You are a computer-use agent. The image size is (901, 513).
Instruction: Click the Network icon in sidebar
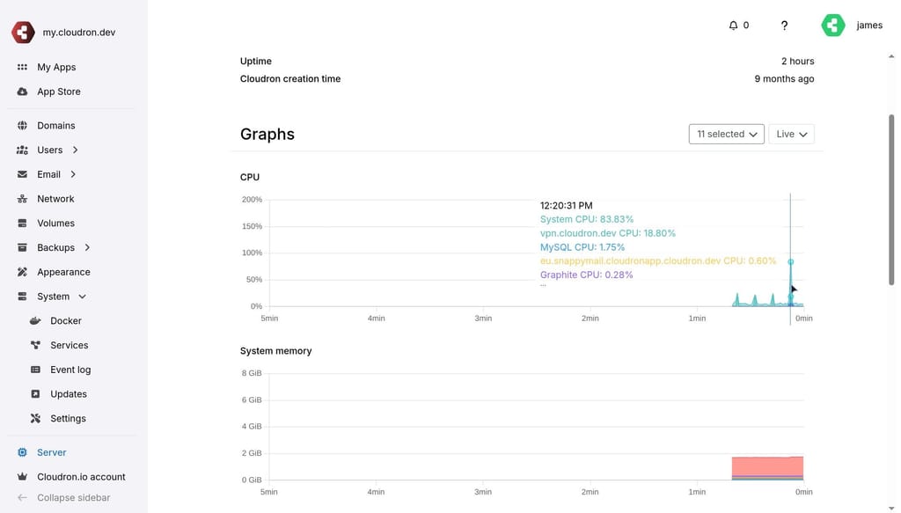(x=22, y=199)
